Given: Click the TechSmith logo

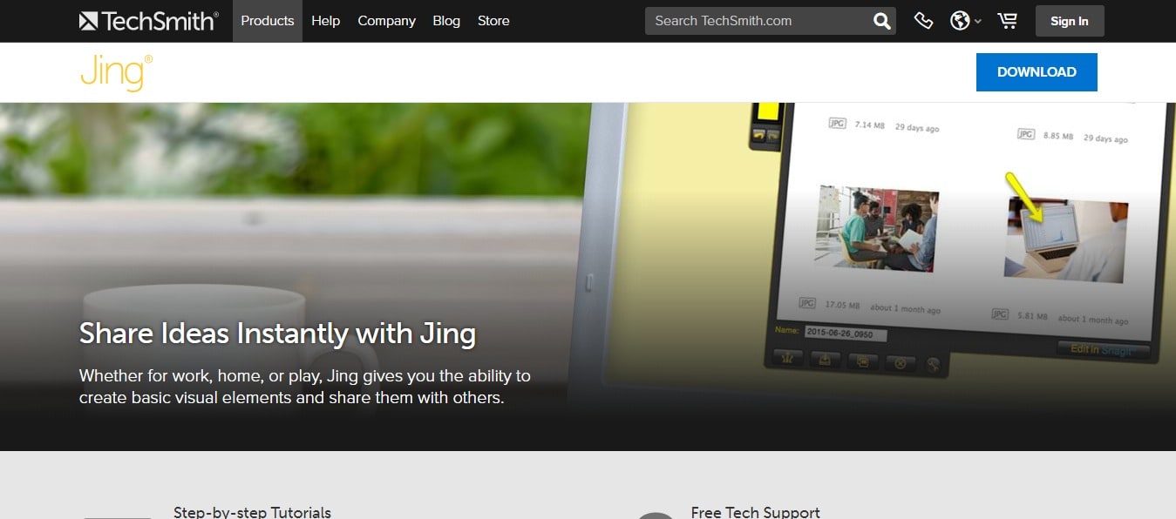Looking at the screenshot, I should tap(149, 21).
